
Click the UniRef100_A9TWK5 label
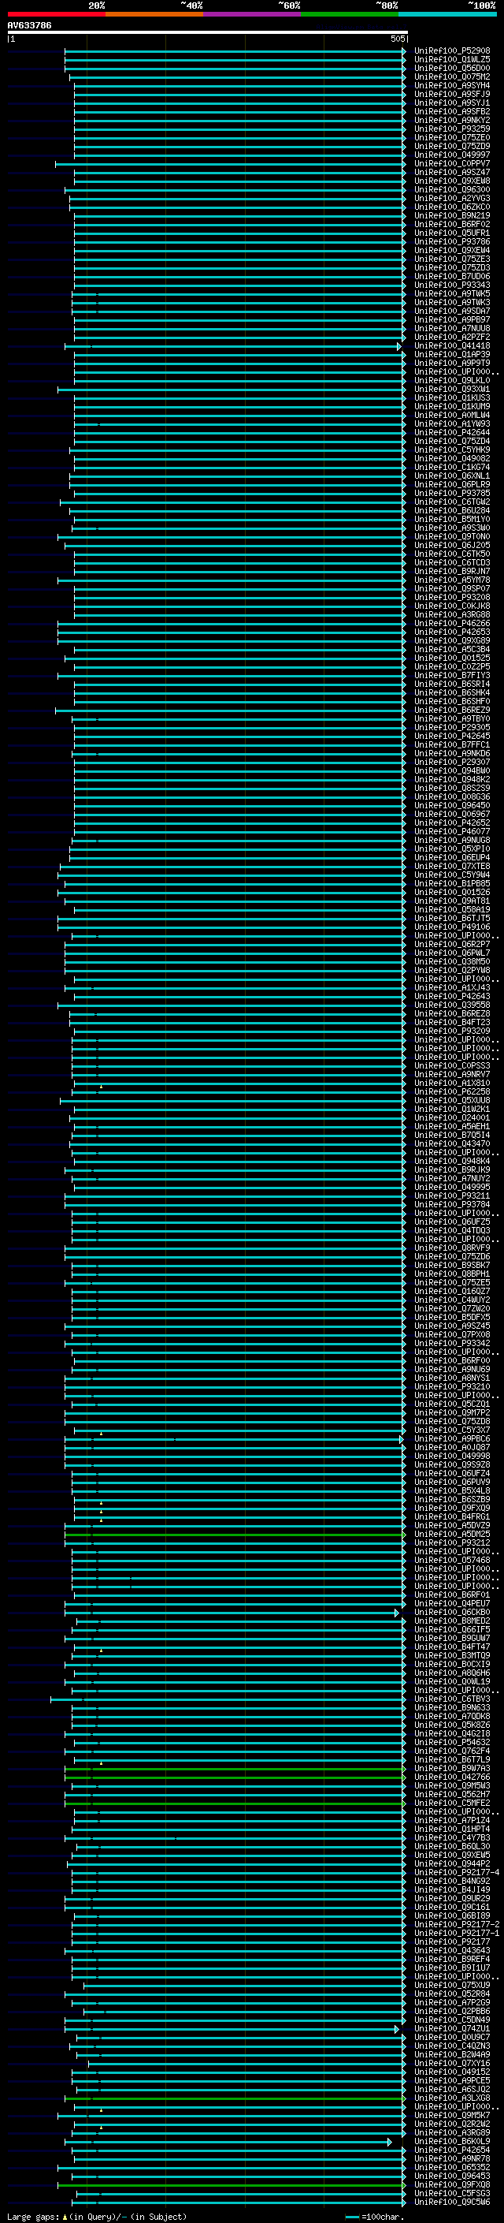tap(451, 293)
